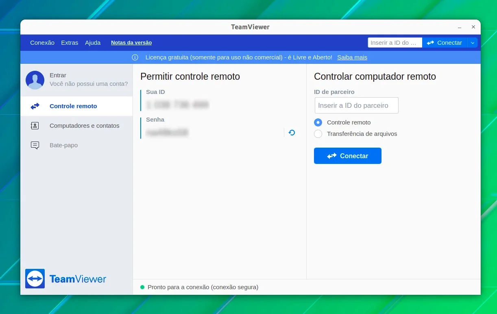Click the large blue Conectar button
Viewport: 497px width, 314px height.
[x=348, y=156]
